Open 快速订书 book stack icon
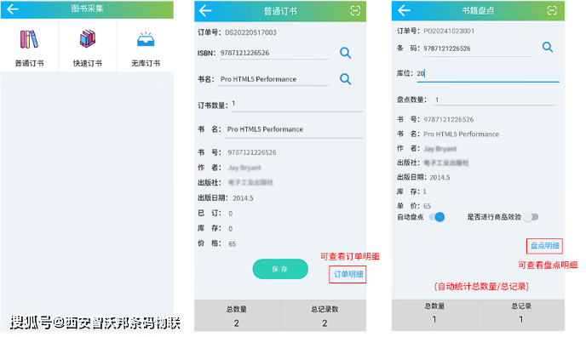Screen dimensions: 586x337 tap(88, 39)
